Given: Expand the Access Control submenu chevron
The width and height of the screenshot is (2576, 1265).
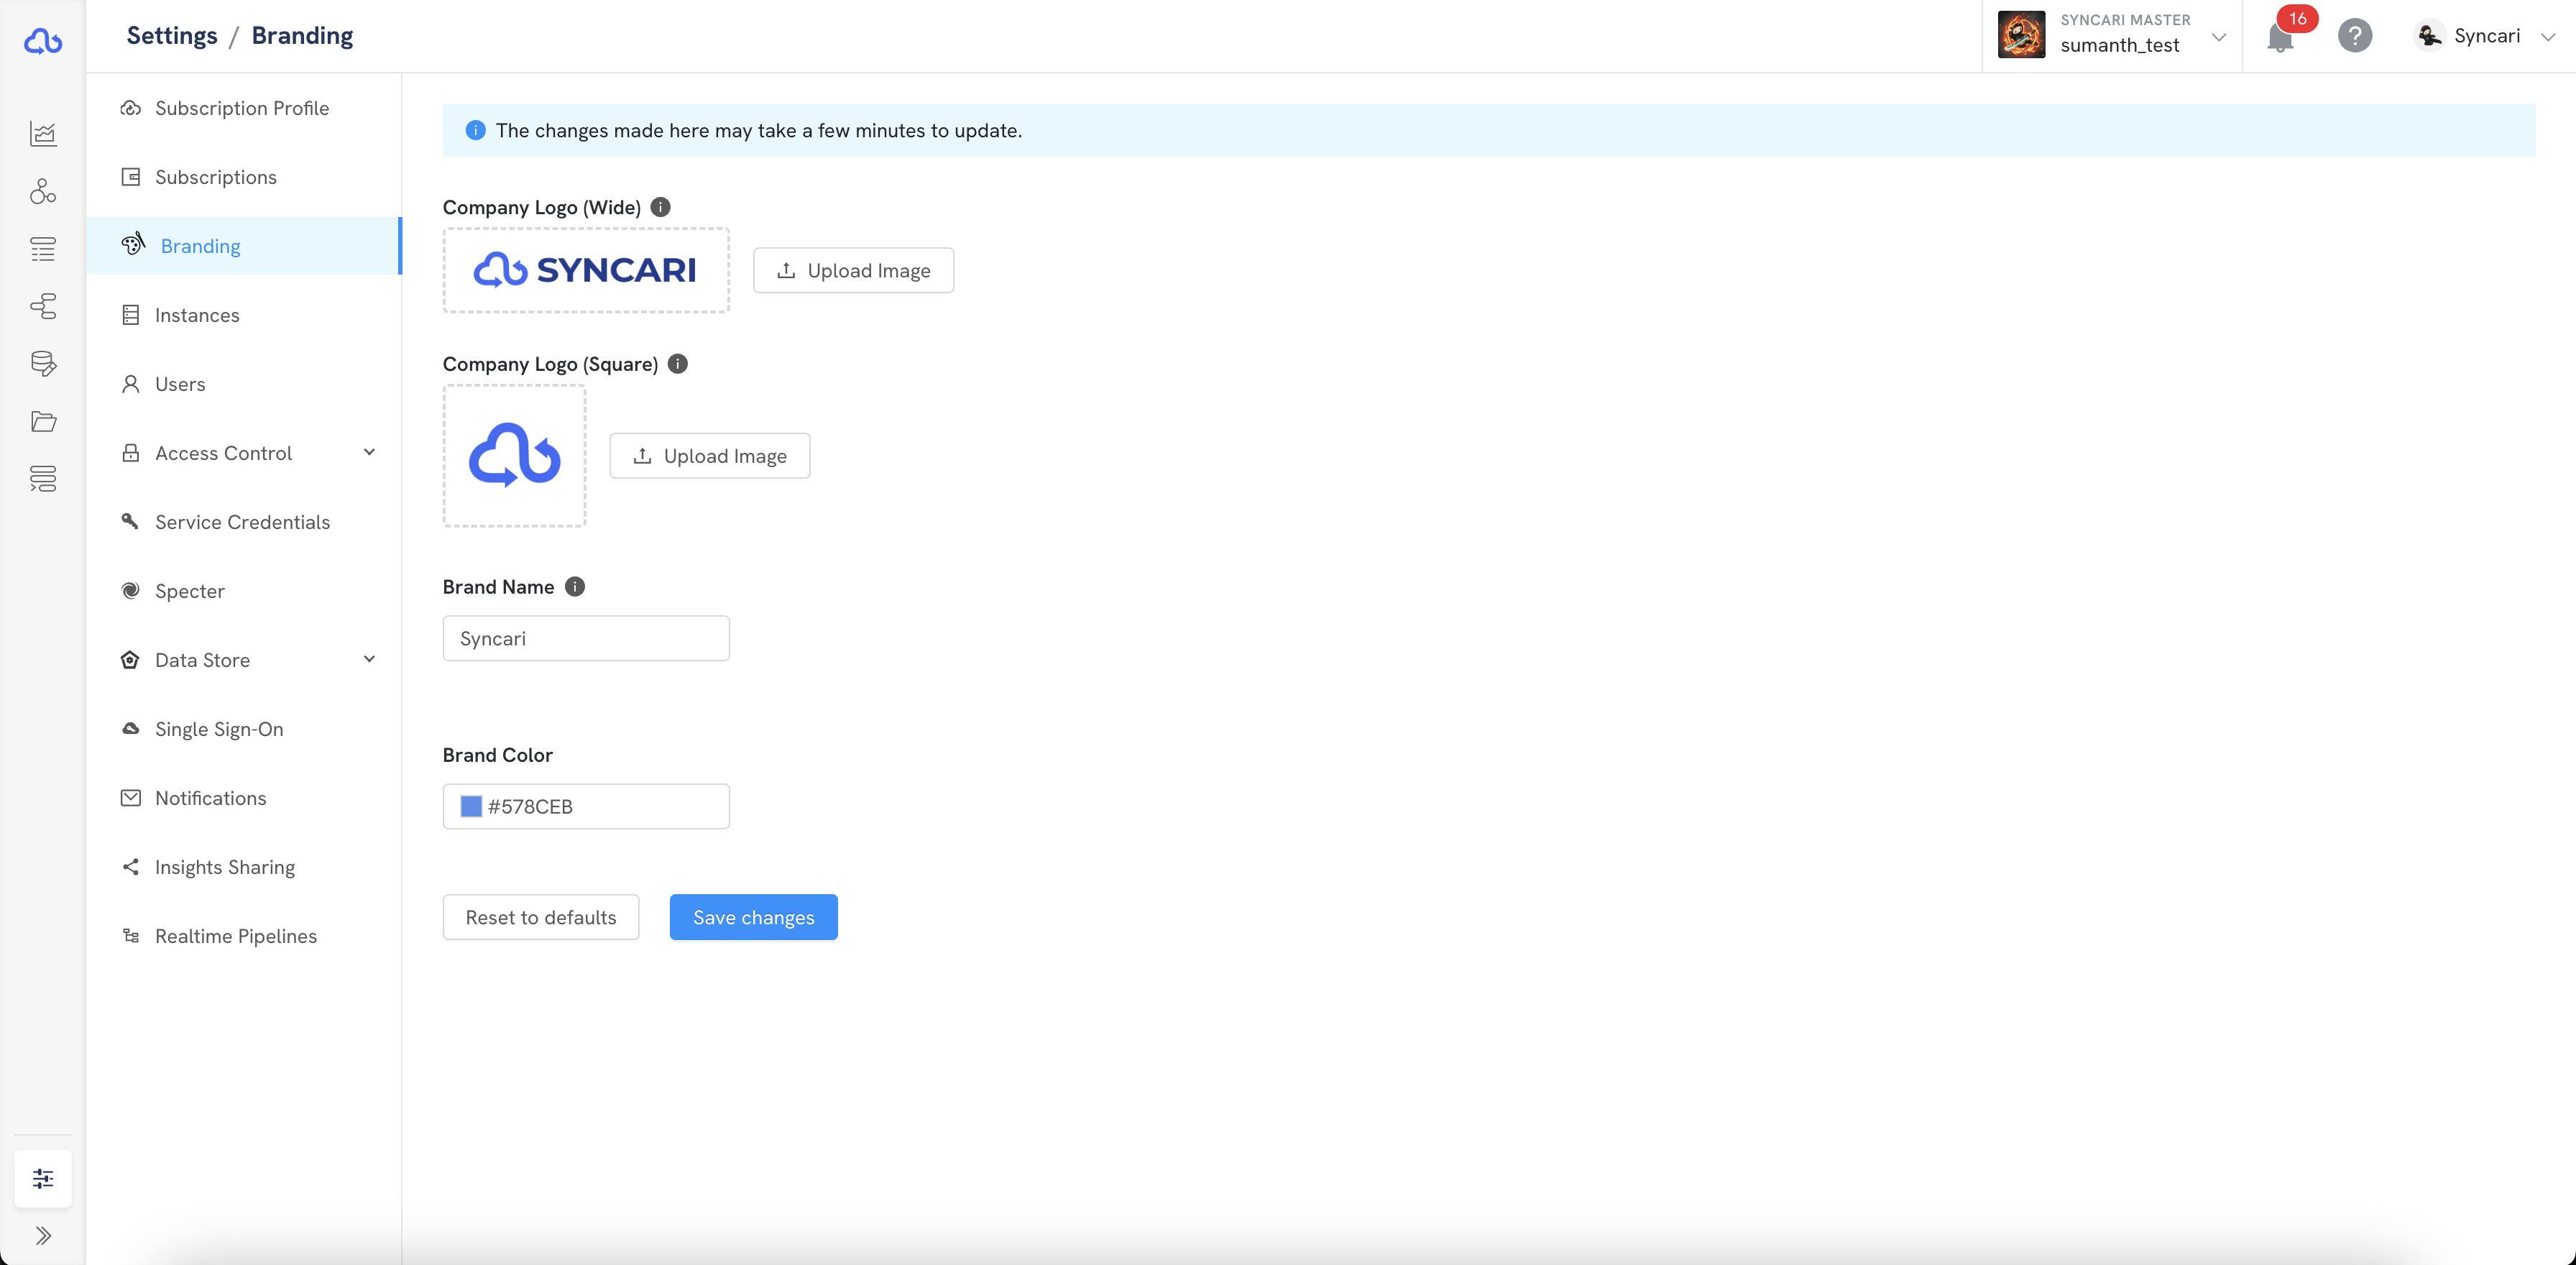Looking at the screenshot, I should [x=370, y=452].
